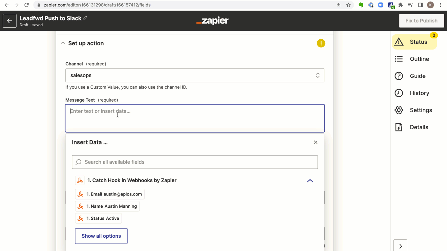This screenshot has height=251, width=447.
Task: Open the Chrome three-dot menu
Action: tap(440, 5)
